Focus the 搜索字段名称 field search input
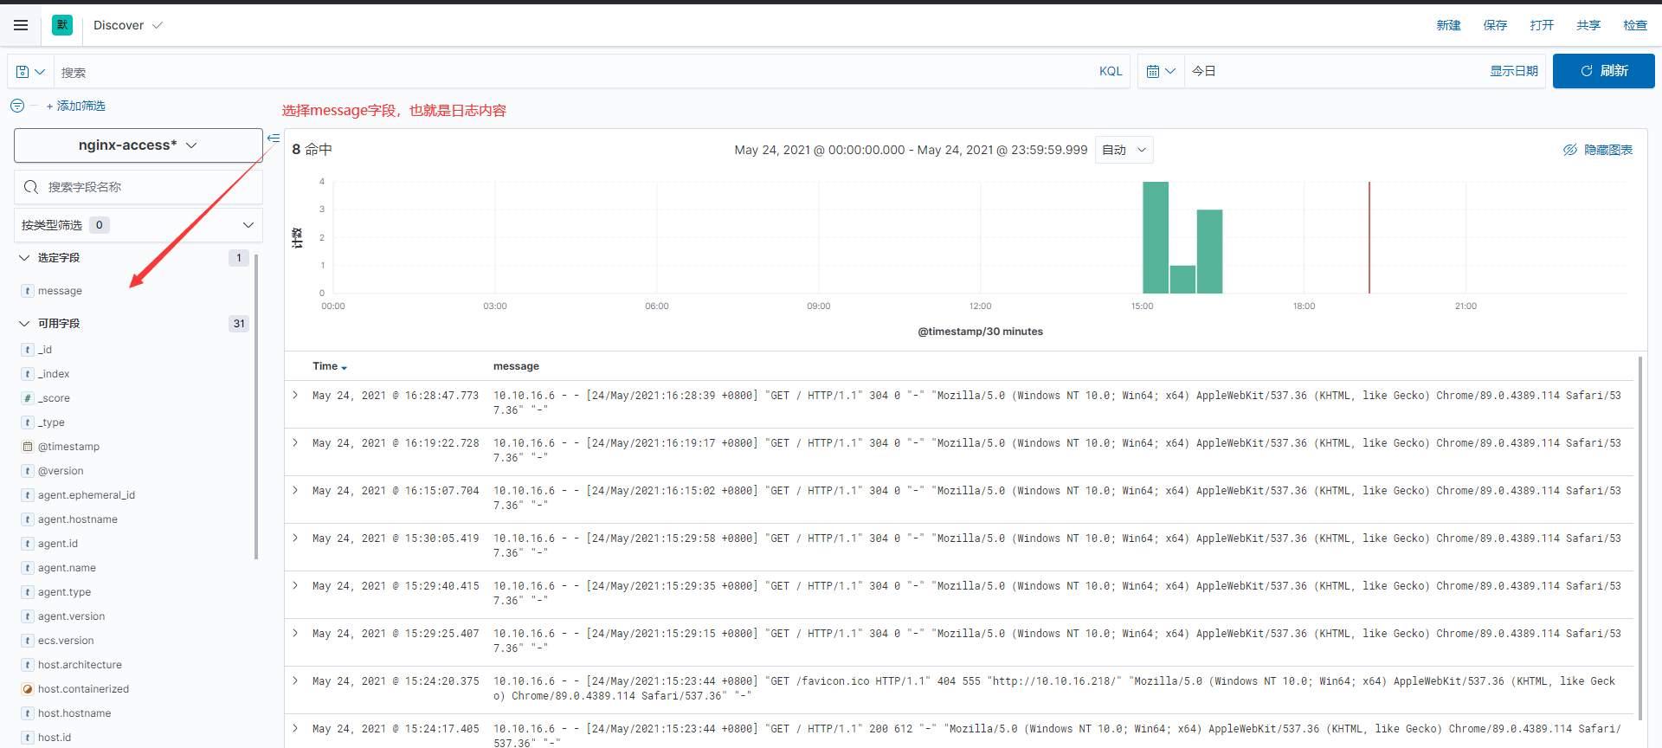1662x748 pixels. point(138,187)
